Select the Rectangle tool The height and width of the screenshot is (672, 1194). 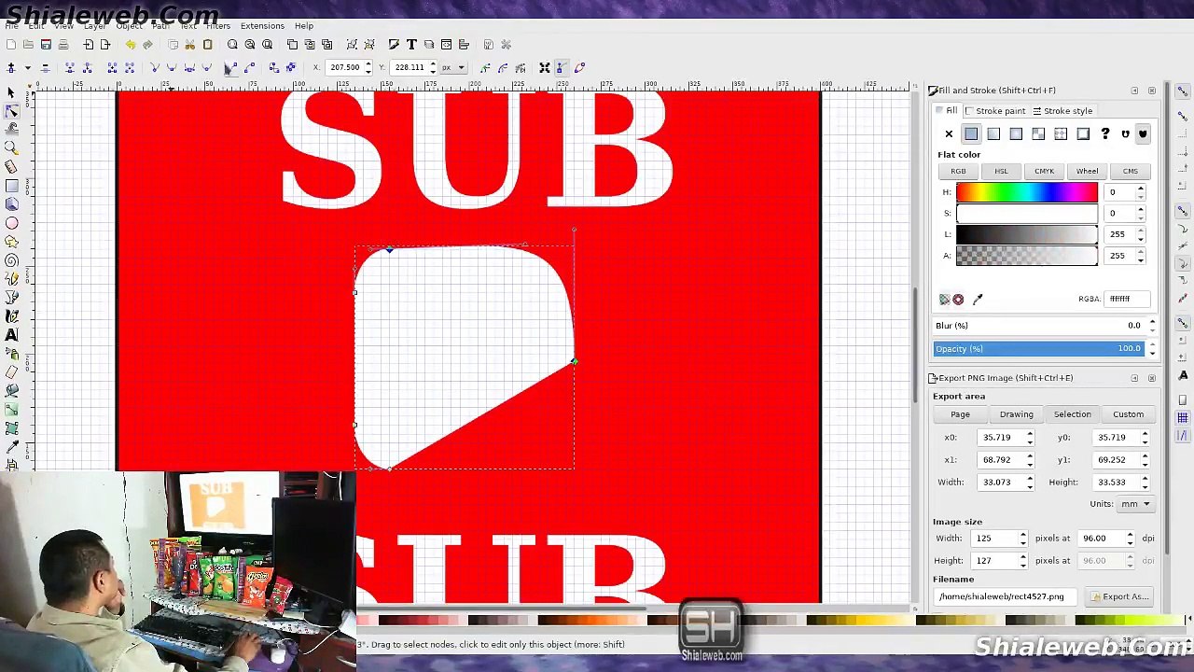11,186
